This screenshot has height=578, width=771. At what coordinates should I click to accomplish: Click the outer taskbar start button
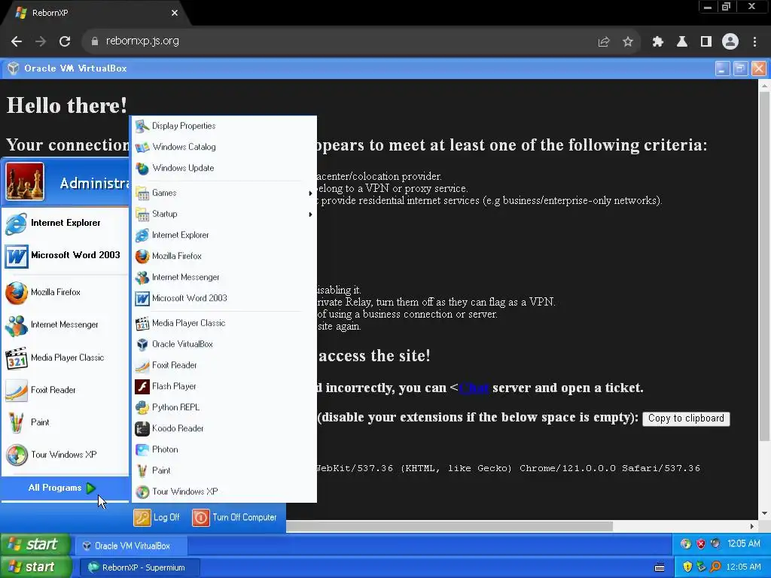click(x=35, y=567)
